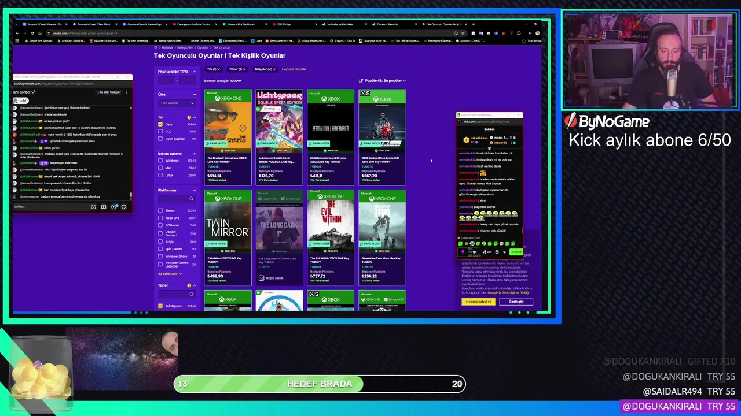Open the Generation Zero game card

coord(382,237)
